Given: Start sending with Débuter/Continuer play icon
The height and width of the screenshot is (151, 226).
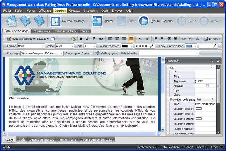Looking at the screenshot, I should tap(143, 21).
